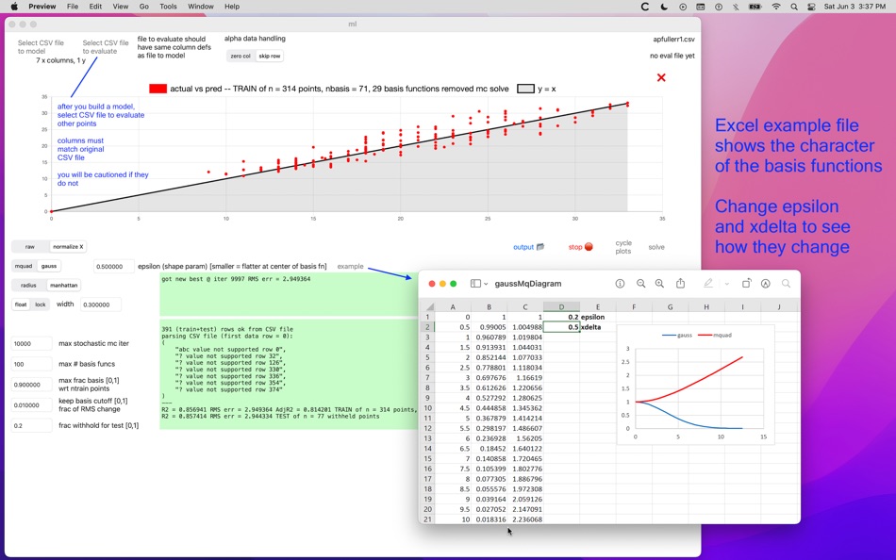Image resolution: width=896 pixels, height=560 pixels.
Task: Open the File menu
Action: tap(73, 7)
